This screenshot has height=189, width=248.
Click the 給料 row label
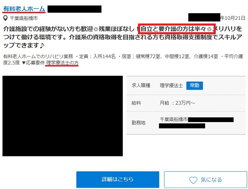136,103
